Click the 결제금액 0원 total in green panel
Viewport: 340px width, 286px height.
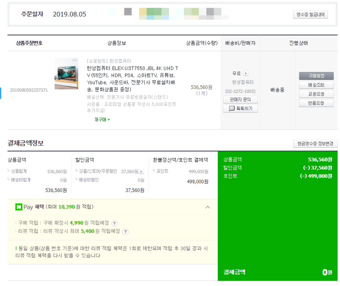click(278, 272)
